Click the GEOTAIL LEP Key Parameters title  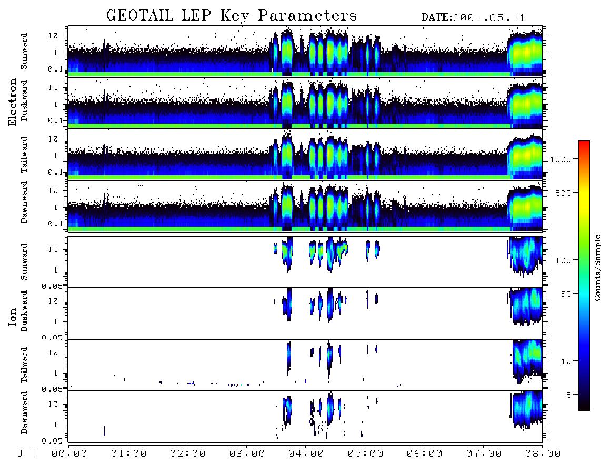click(232, 16)
